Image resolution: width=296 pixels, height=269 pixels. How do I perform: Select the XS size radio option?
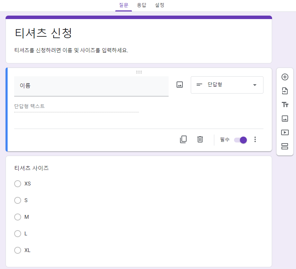[18, 184]
